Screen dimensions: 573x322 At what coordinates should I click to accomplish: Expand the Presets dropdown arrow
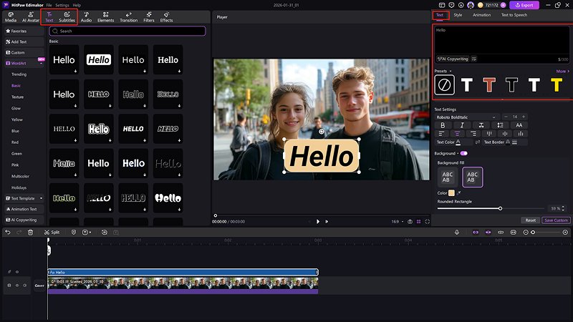451,71
